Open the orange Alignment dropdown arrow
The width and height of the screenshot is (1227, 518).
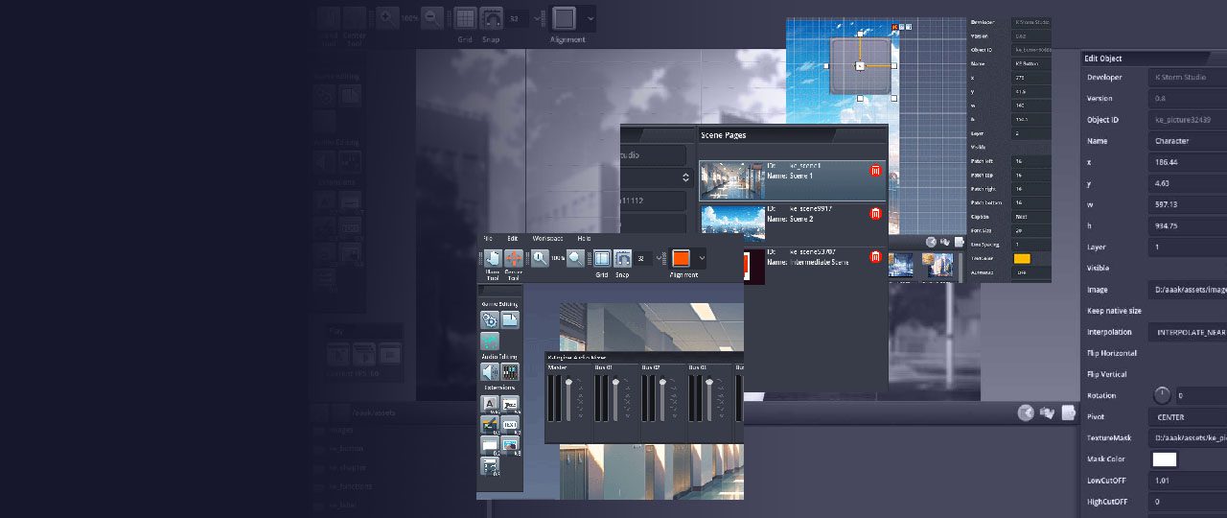coord(702,258)
